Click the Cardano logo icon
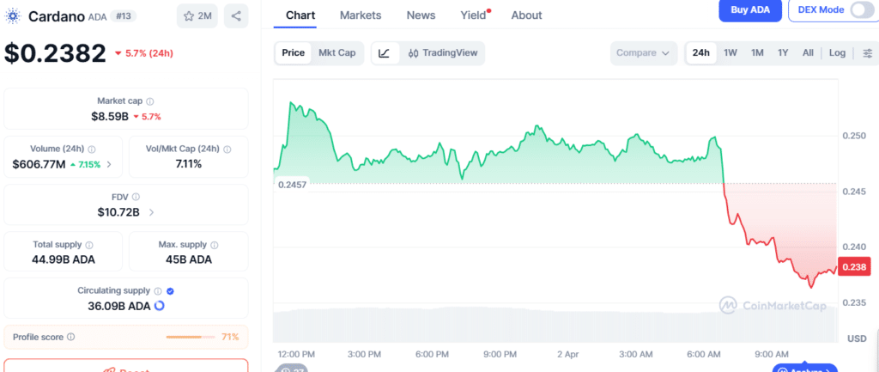 pos(14,15)
